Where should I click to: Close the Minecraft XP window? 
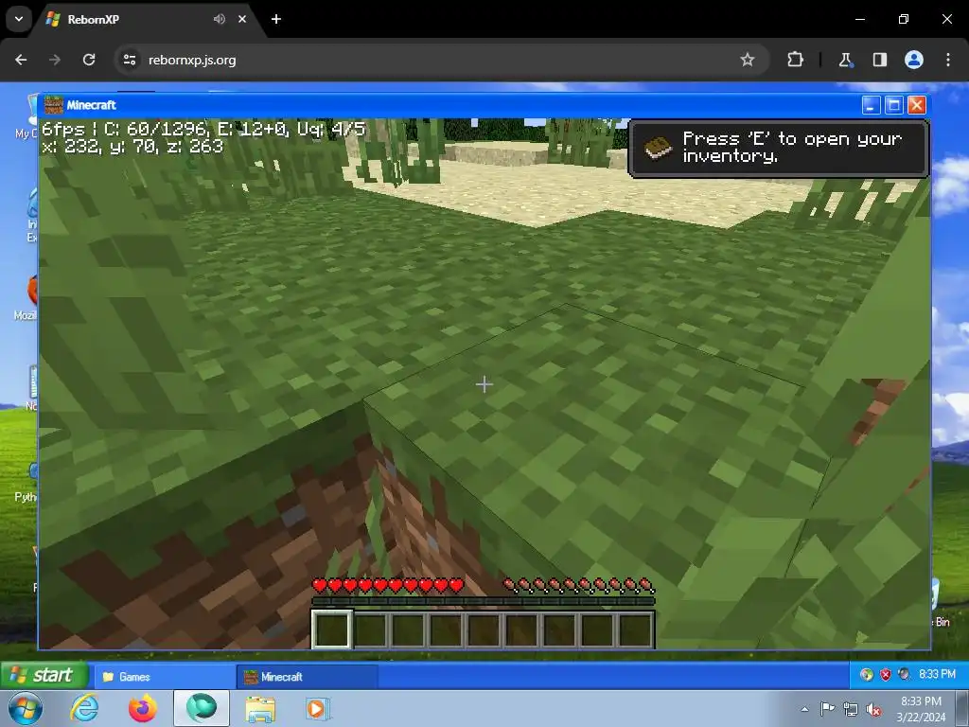pyautogui.click(x=916, y=105)
